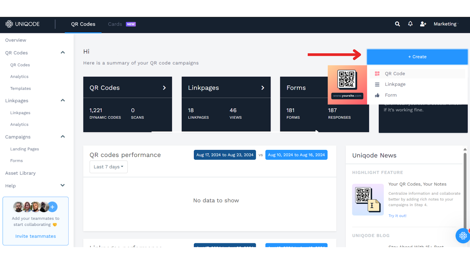Click the plus icon beside teammate avatars
Screen dimensions: 470x264
click(x=53, y=207)
